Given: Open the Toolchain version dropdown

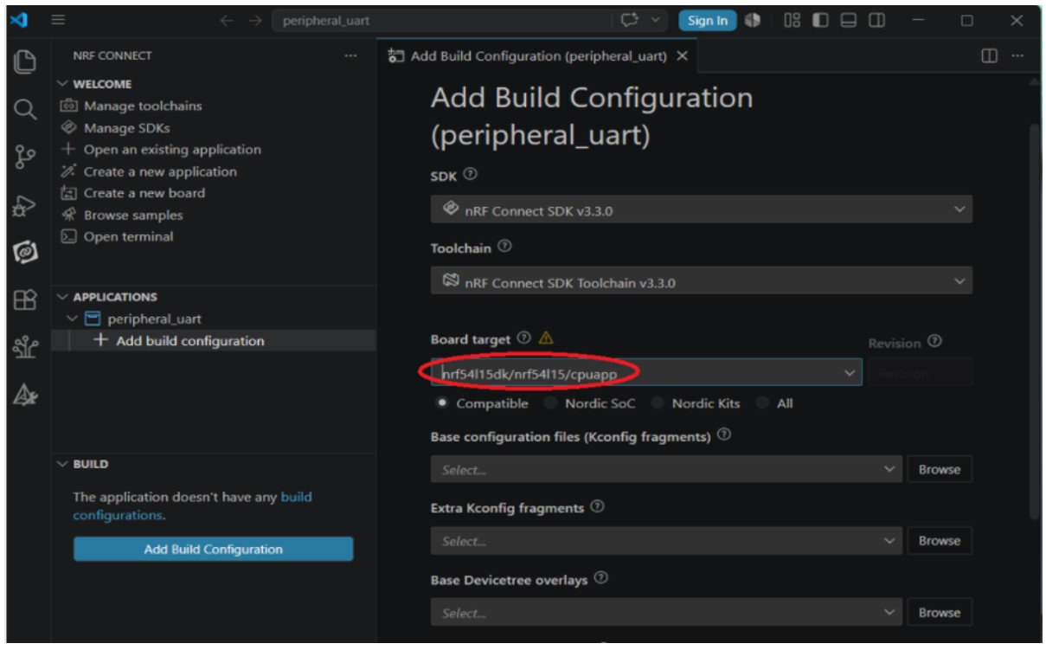Looking at the screenshot, I should 701,281.
